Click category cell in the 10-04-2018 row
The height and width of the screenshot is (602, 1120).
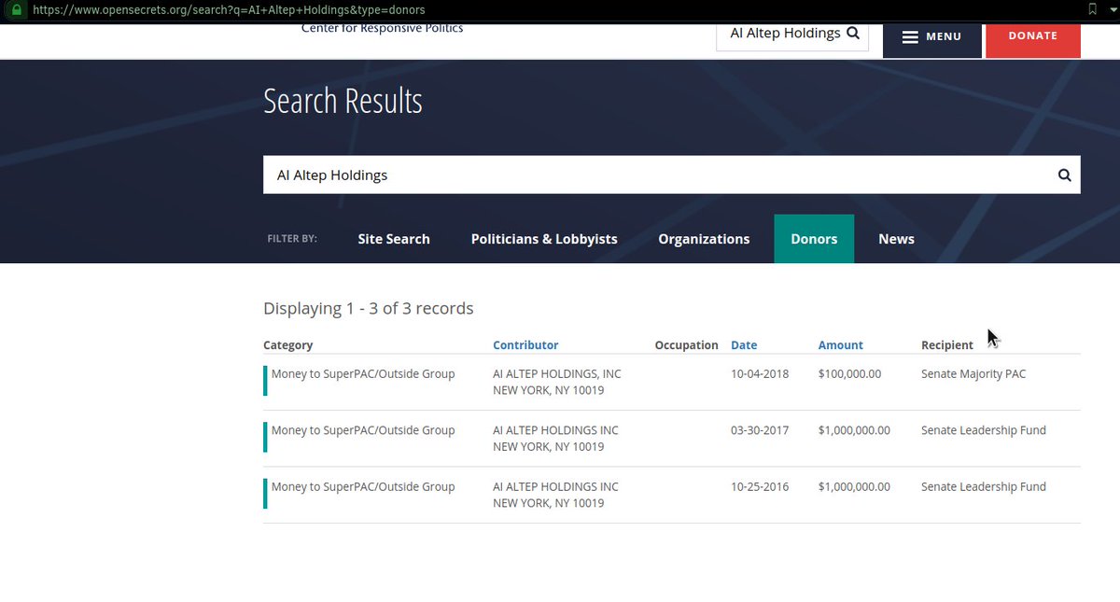[x=363, y=374]
